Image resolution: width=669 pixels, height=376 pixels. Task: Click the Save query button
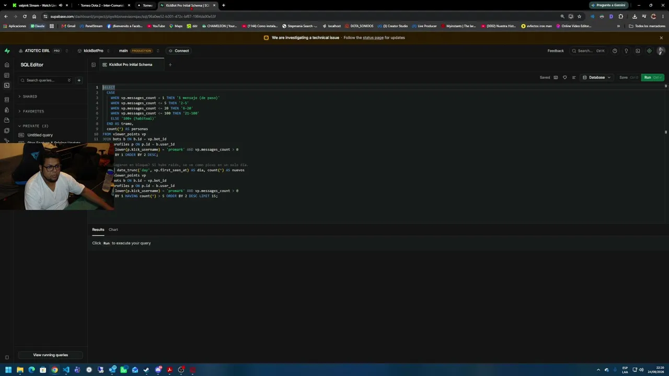tap(629, 77)
